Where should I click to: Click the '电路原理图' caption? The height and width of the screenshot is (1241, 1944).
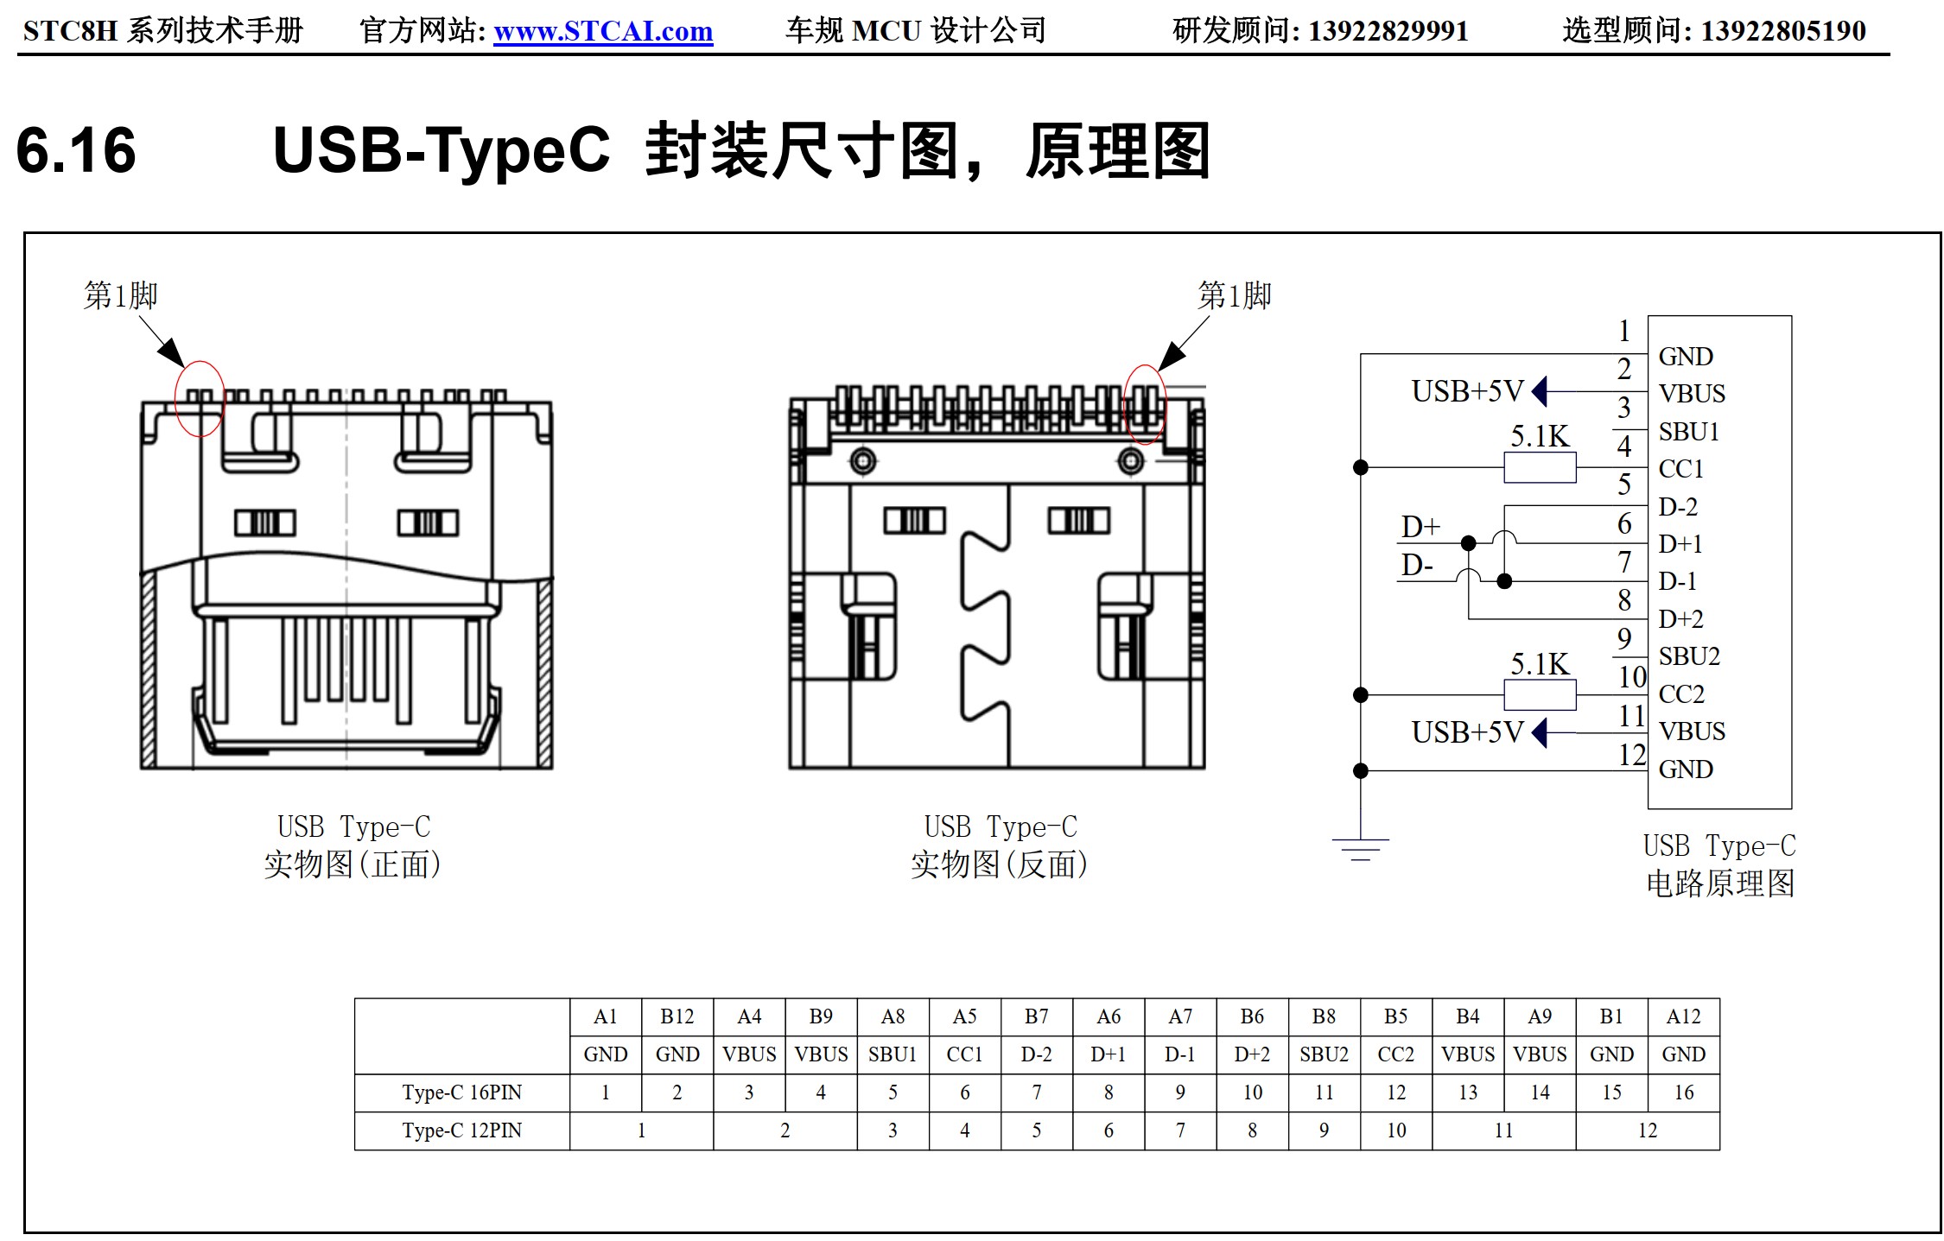(1720, 883)
